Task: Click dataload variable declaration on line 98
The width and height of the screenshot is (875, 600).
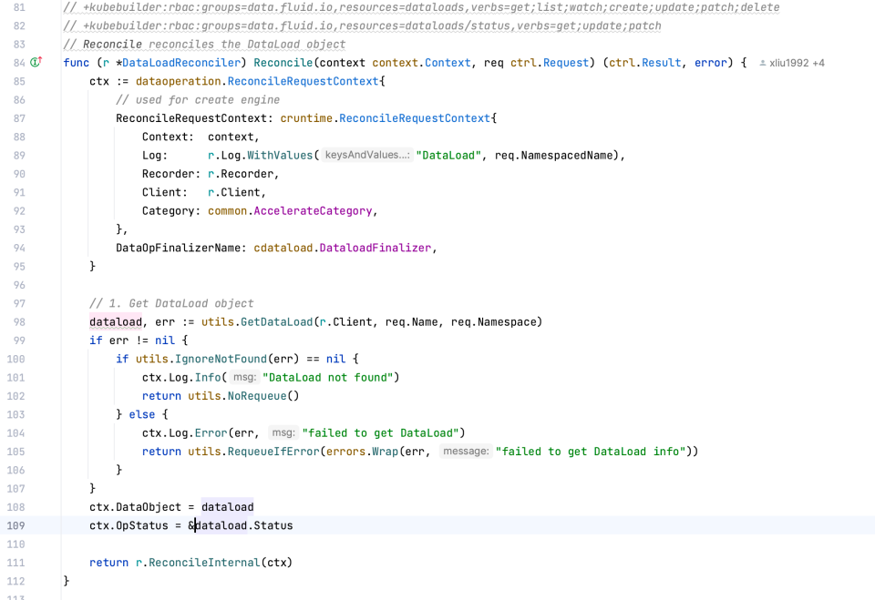Action: 116,322
